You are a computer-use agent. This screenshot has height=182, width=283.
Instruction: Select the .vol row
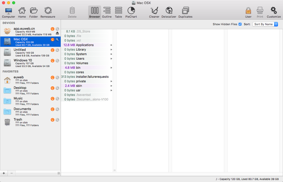click(x=87, y=41)
